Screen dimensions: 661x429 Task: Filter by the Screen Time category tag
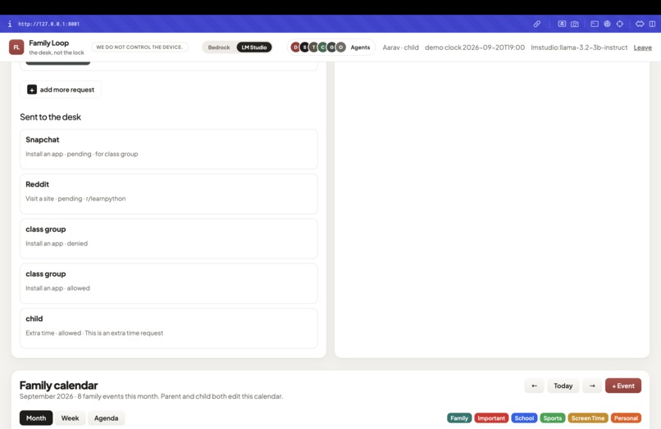tap(588, 418)
